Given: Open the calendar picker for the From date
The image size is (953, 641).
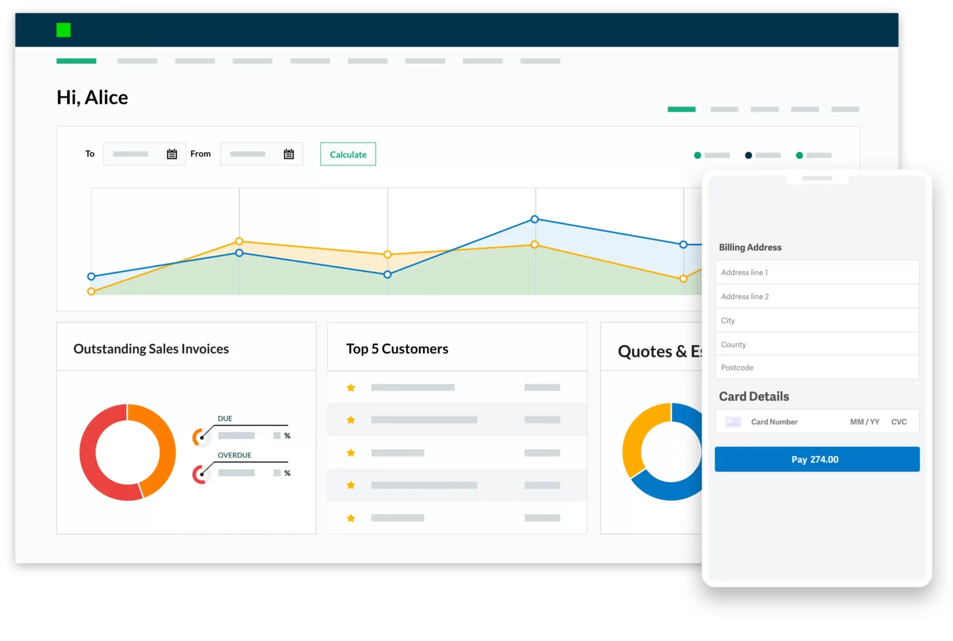Looking at the screenshot, I should coord(289,154).
